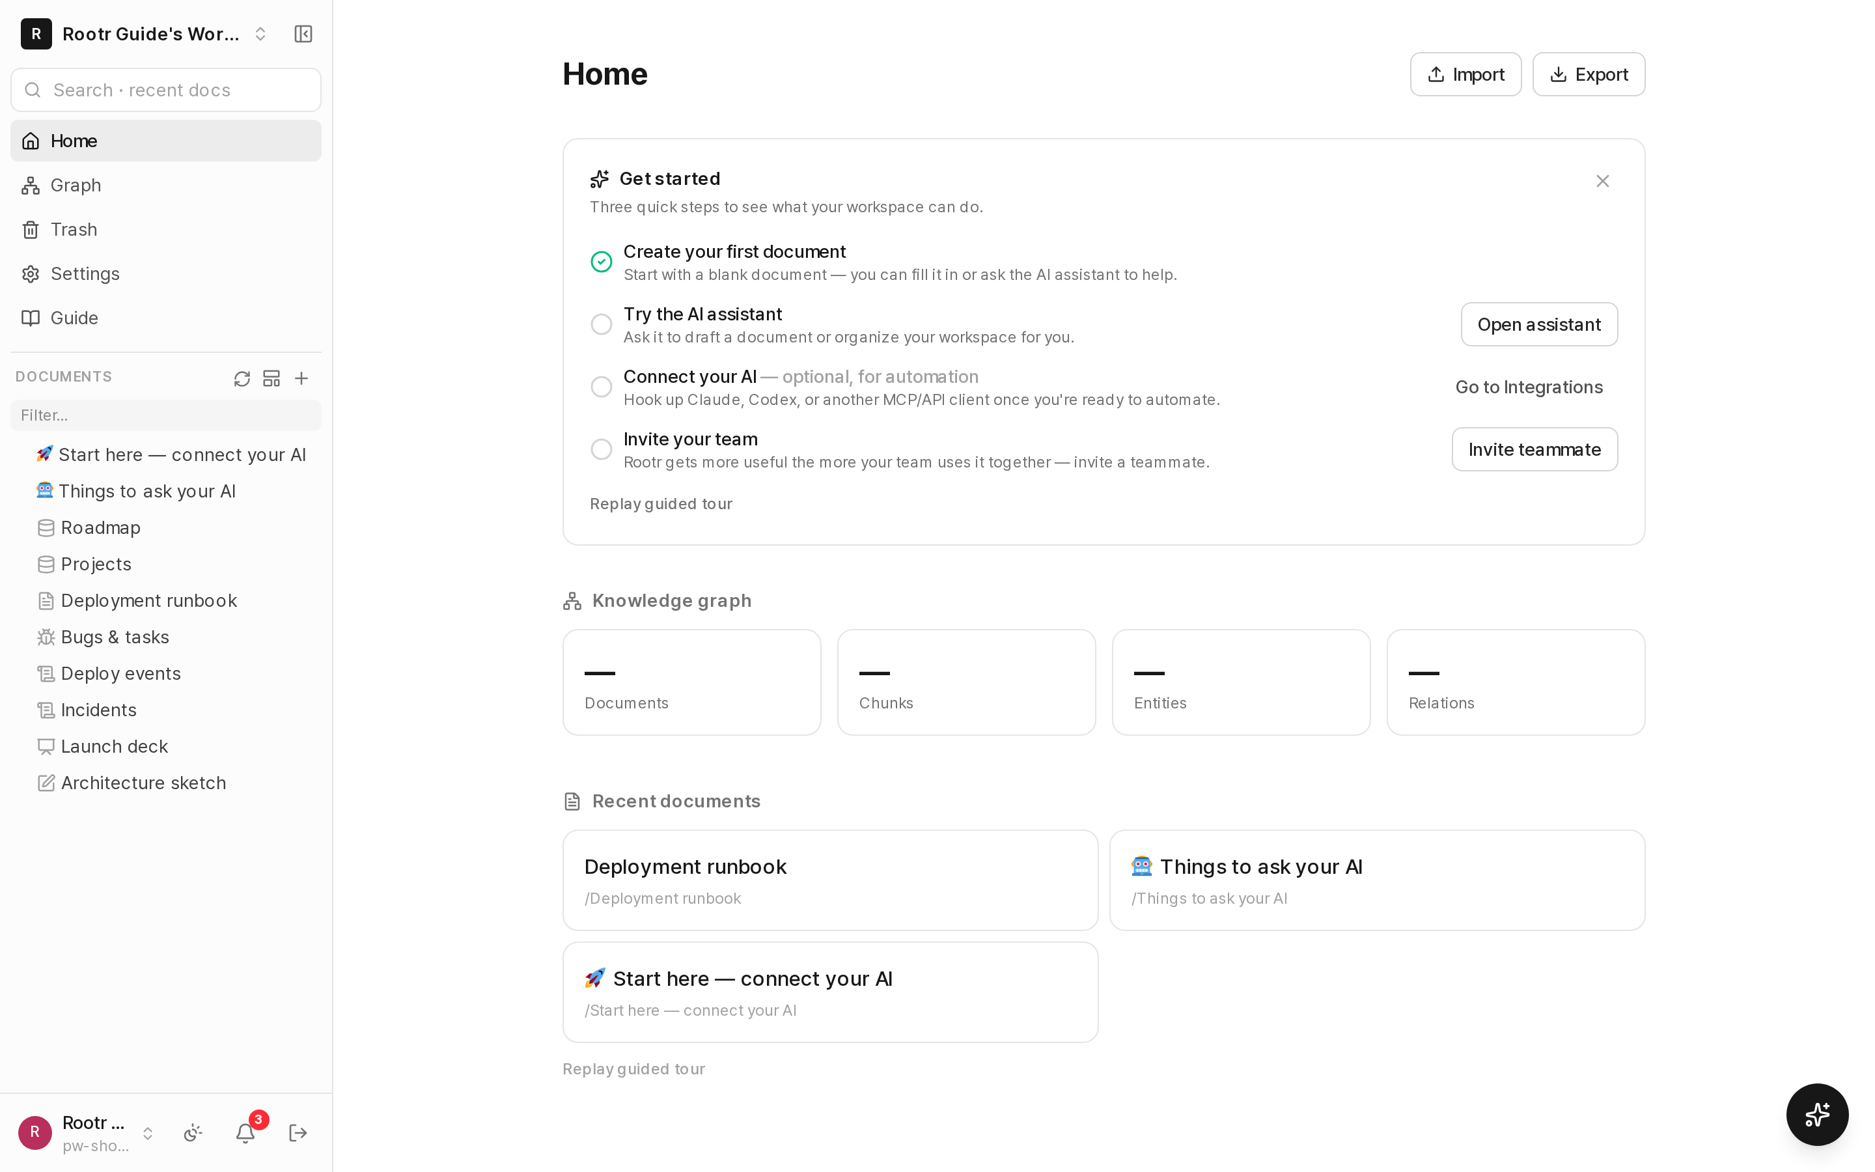The image size is (1875, 1172).
Task: Open the floating AI assistant button
Action: (x=1817, y=1114)
